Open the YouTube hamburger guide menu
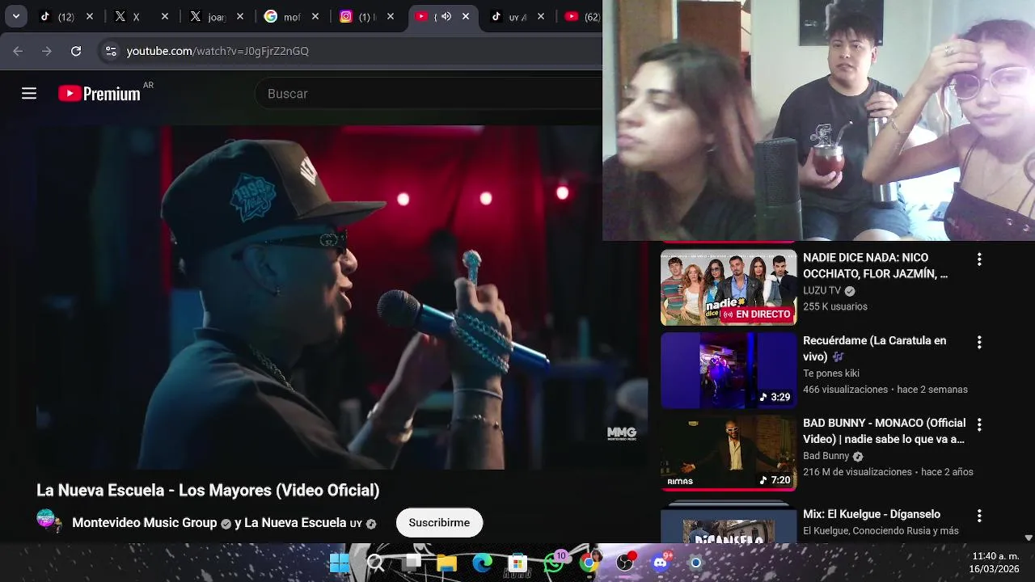Image resolution: width=1035 pixels, height=582 pixels. pyautogui.click(x=29, y=94)
